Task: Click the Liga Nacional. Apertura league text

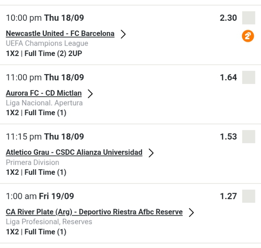Action: 44,103
